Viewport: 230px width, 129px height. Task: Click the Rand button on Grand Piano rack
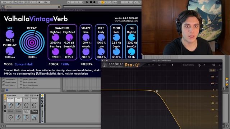27,95
